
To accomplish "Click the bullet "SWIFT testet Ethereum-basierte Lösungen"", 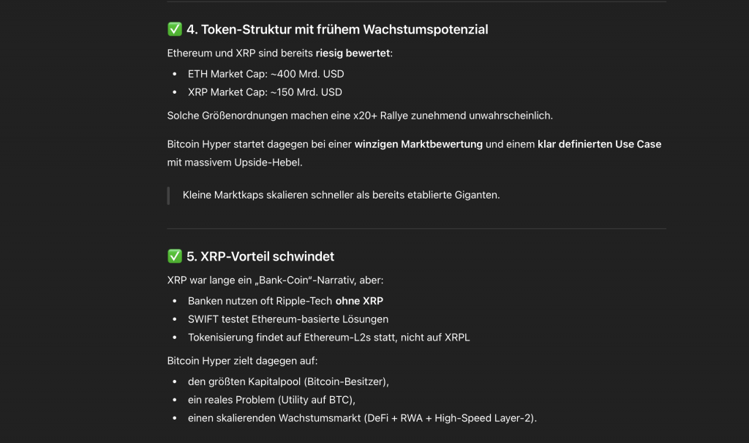I will (288, 319).
